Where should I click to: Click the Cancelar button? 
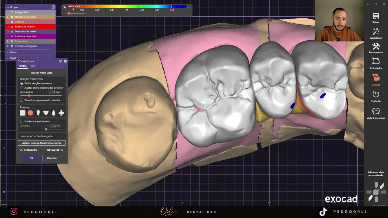point(52,158)
